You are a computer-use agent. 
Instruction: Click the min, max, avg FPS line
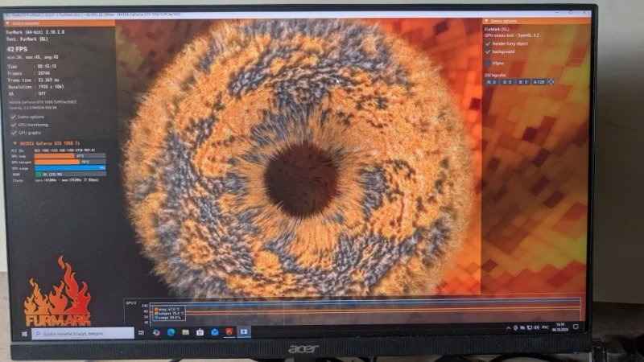coord(33,57)
